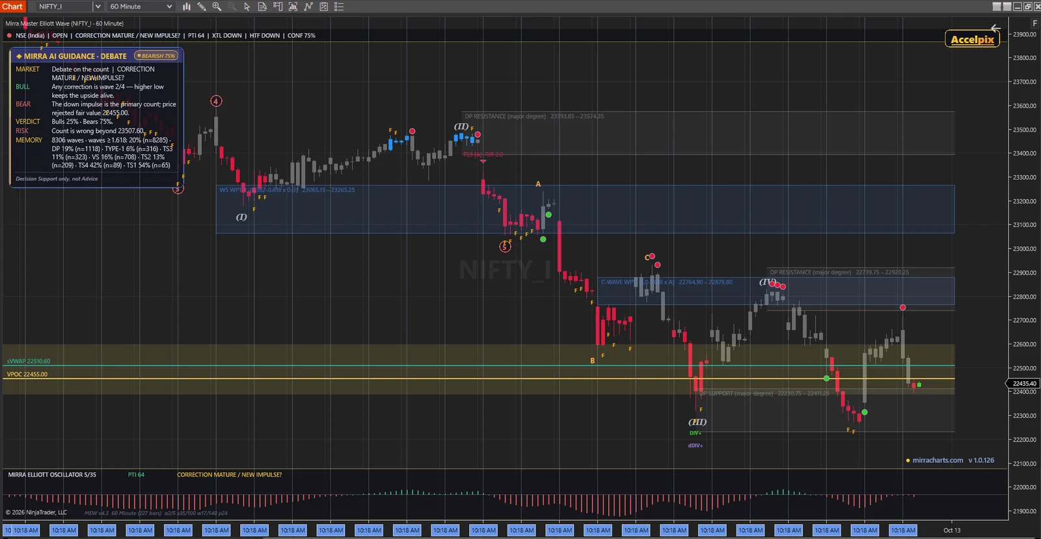The image size is (1041, 539).
Task: Click the orange Chart tab label
Action: (x=12, y=7)
